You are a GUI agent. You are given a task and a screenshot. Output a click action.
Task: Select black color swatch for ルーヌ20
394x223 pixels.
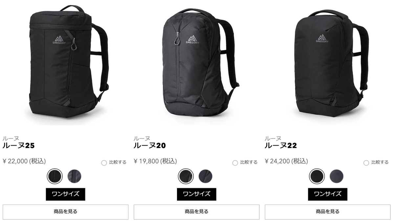coord(186,176)
